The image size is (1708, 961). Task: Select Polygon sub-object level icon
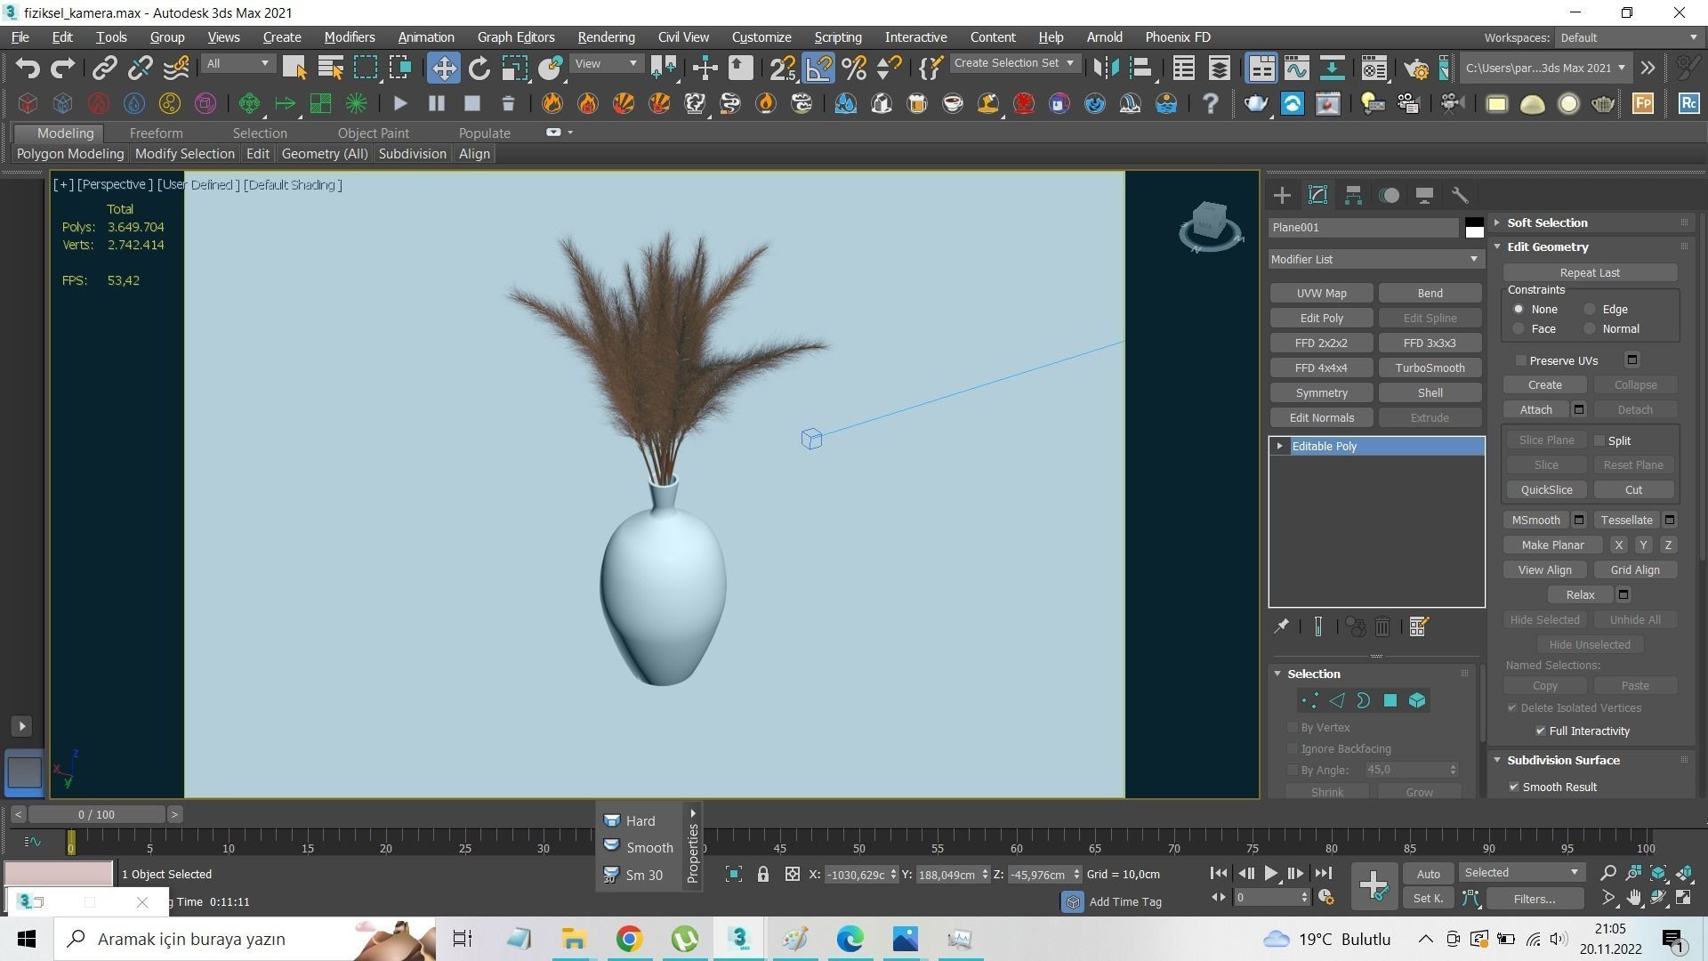(x=1390, y=701)
